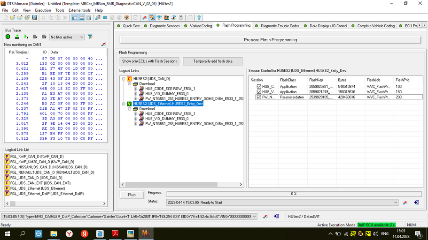Select FGL_NISSANUDS_CAN_D logical link

point(48,167)
